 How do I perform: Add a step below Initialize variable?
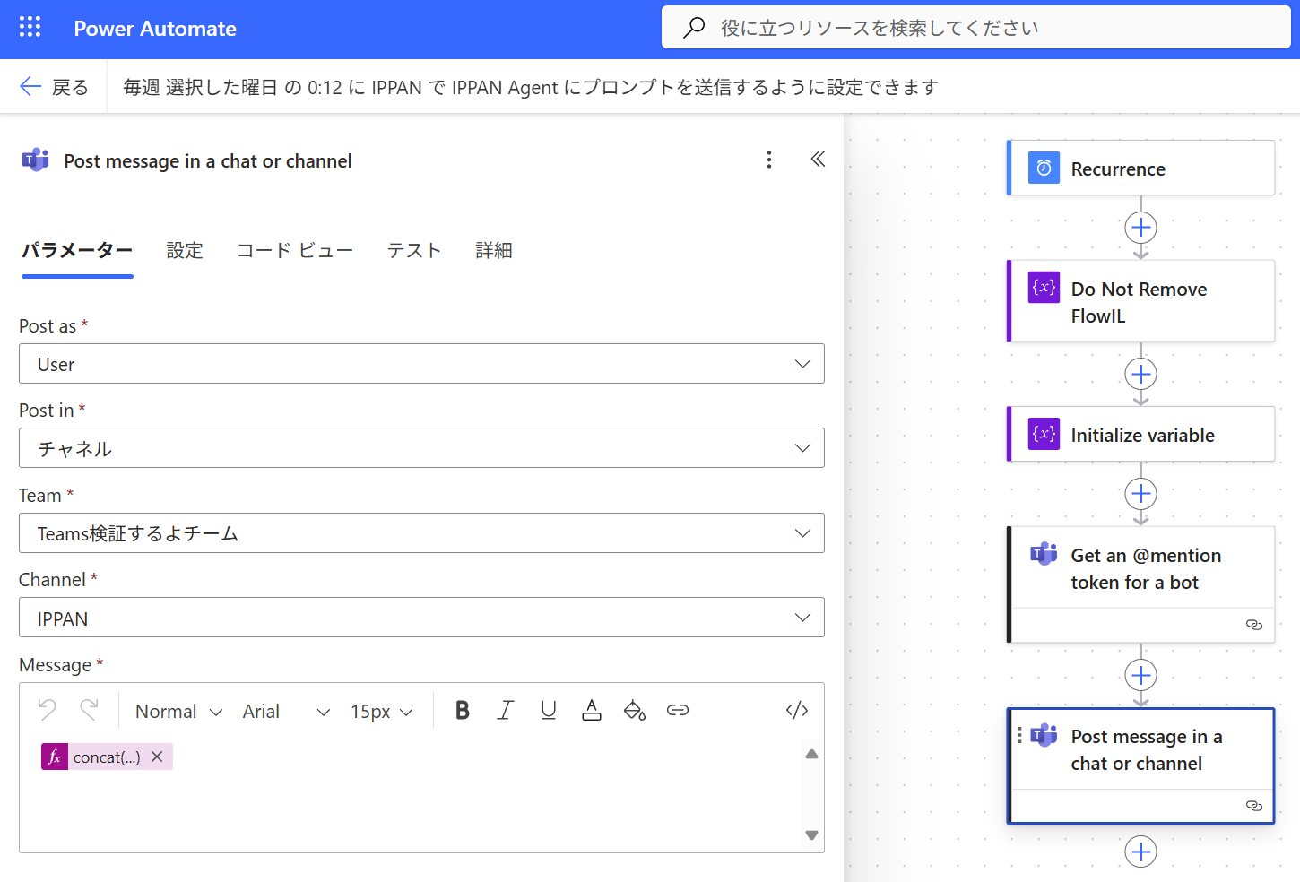[x=1140, y=494]
